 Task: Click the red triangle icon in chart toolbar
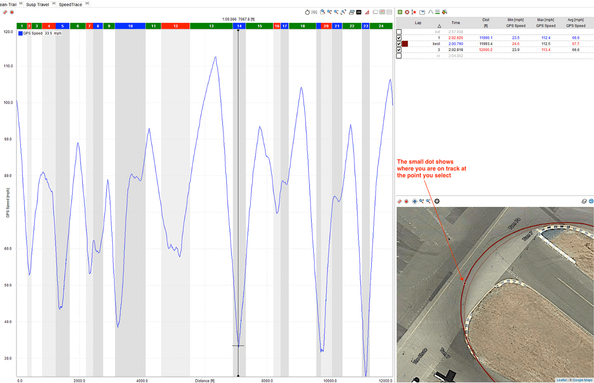pyautogui.click(x=367, y=12)
